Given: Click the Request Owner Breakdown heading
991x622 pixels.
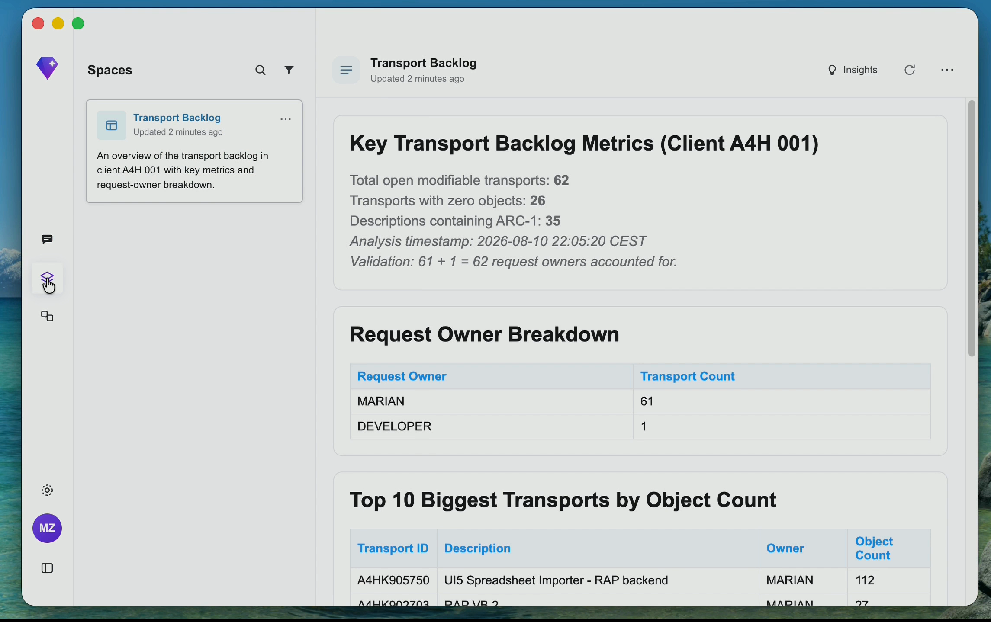Looking at the screenshot, I should point(484,335).
